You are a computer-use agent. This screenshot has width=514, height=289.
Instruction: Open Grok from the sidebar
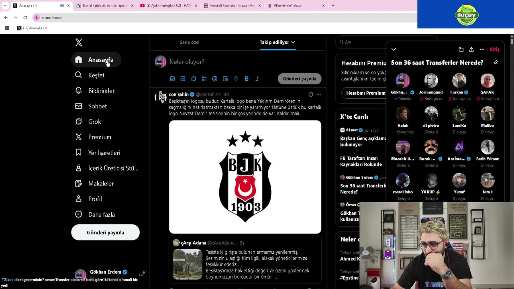88,122
